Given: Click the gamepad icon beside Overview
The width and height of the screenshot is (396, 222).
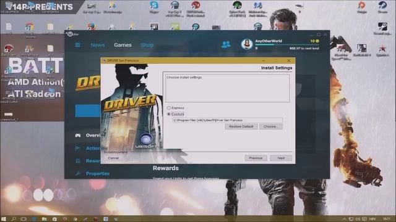Looking at the screenshot, I should [78, 136].
